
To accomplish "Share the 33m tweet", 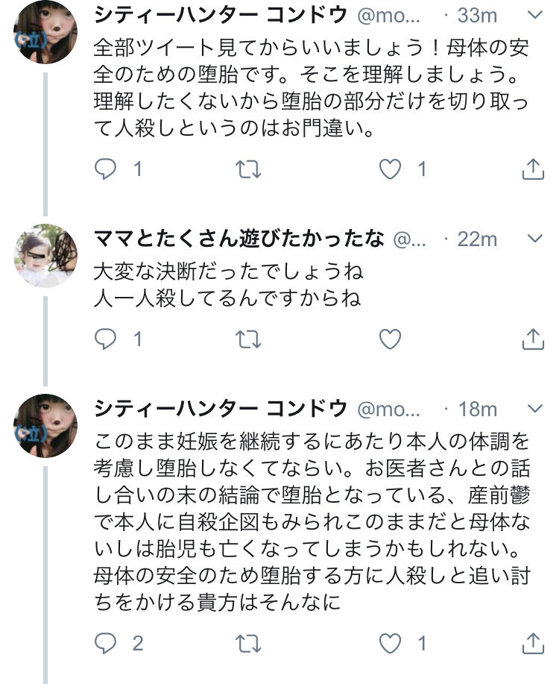I will [533, 169].
